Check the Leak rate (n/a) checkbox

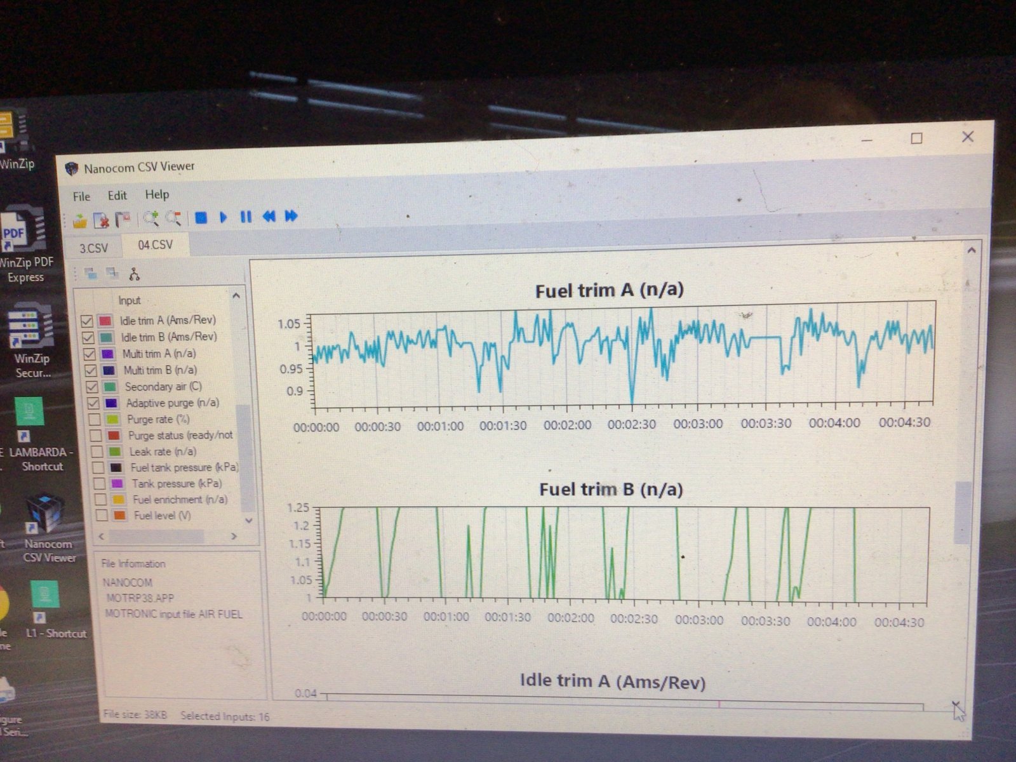click(97, 452)
